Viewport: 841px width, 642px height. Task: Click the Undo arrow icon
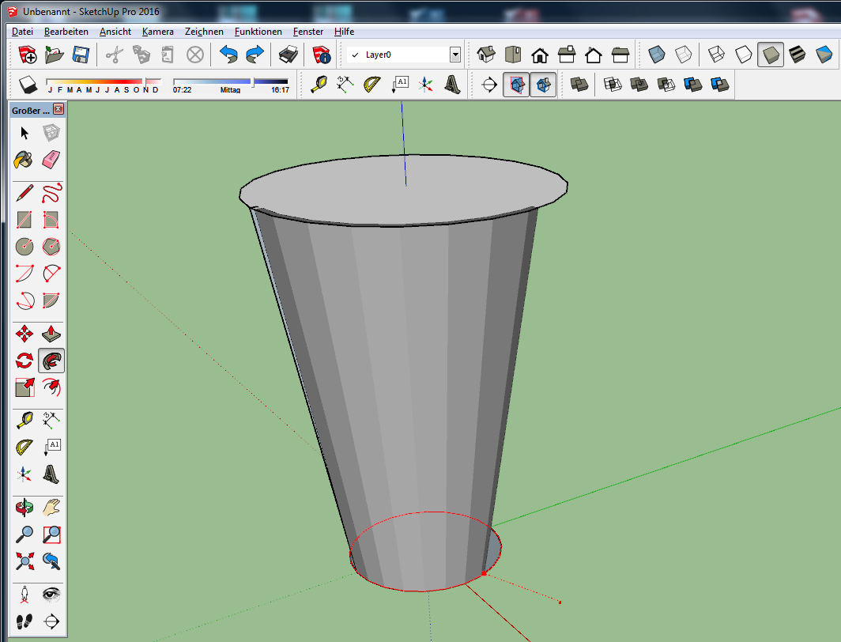click(x=228, y=55)
